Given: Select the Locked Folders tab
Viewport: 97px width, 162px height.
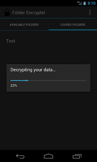Looking at the screenshot, I should coord(73,25).
